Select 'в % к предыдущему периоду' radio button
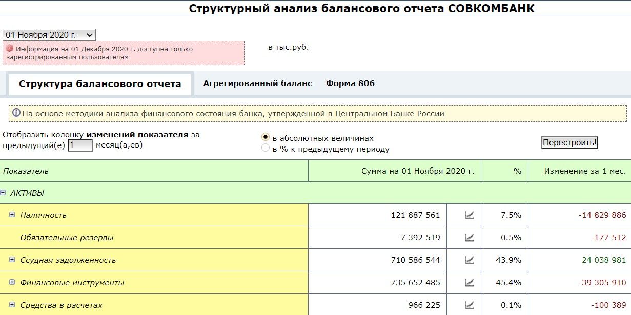631x315 pixels. [x=266, y=148]
